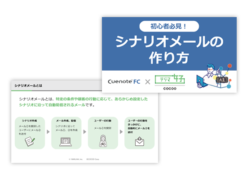Click the cocoo text under the logo
Image resolution: width=247 pixels, height=180 pixels.
pos(170,88)
